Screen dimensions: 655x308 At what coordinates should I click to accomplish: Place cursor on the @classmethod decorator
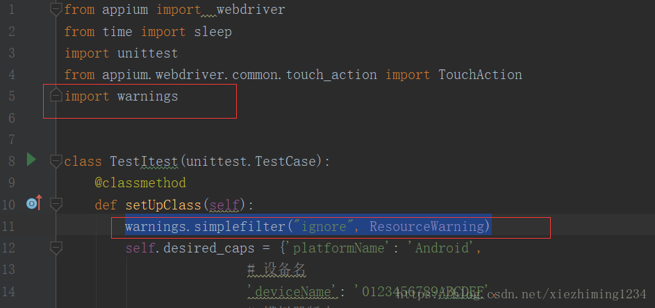click(140, 182)
